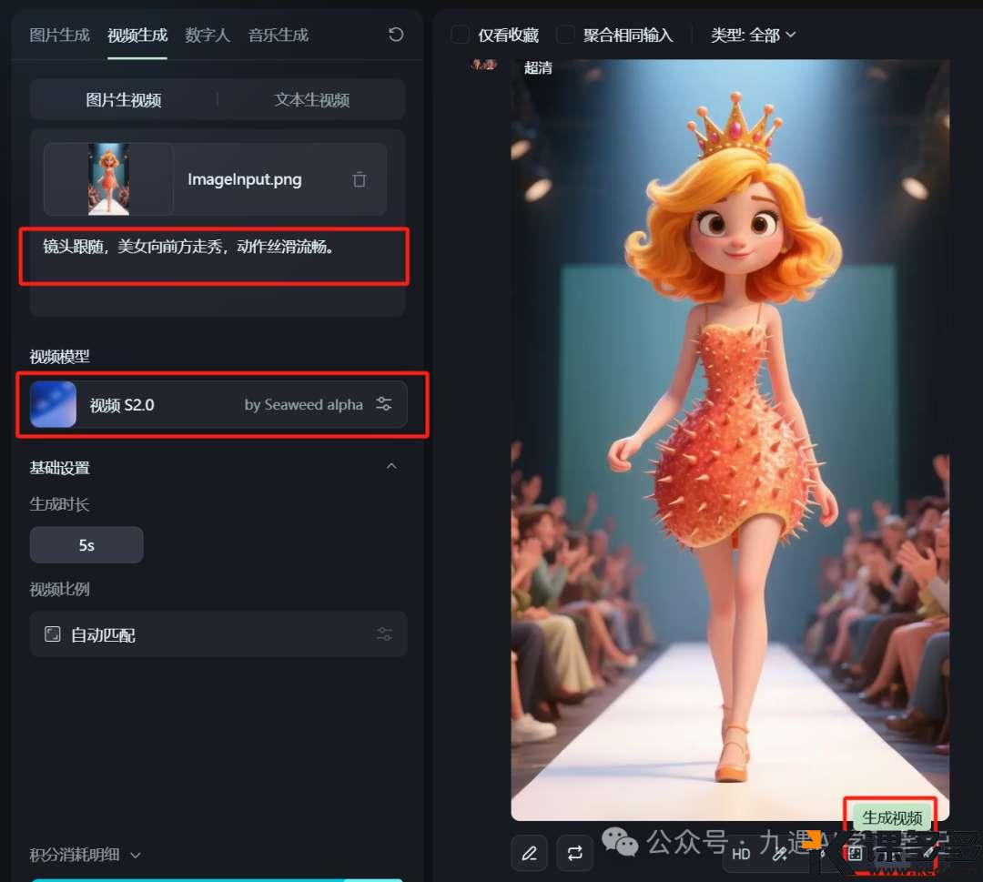Switch to the 文本生视频 tab
This screenshot has height=882, width=983.
[x=313, y=99]
